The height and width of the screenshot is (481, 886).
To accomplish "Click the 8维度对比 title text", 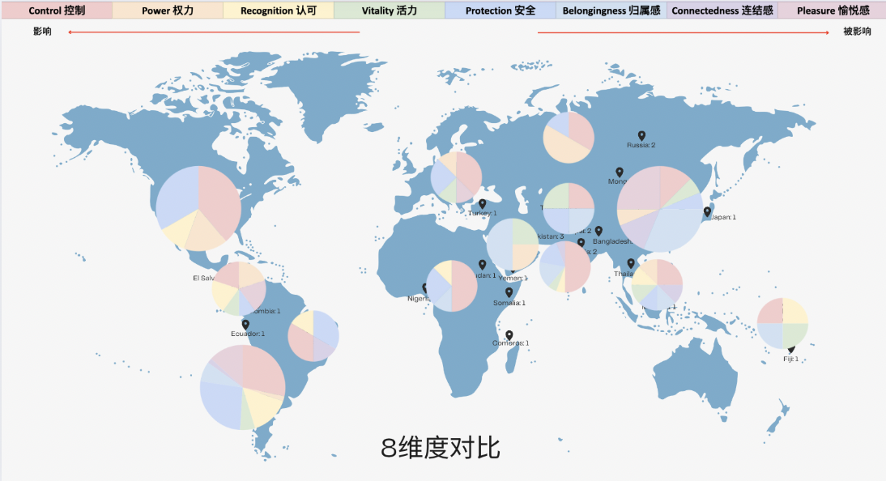I will coord(441,449).
